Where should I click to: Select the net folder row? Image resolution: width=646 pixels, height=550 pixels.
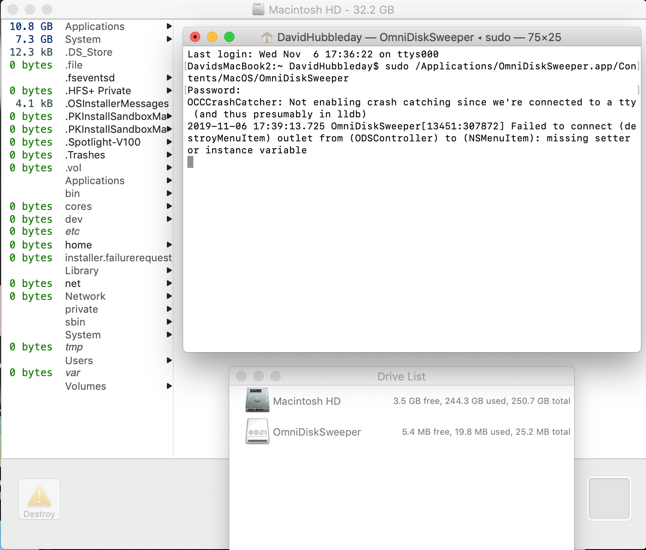click(x=87, y=283)
